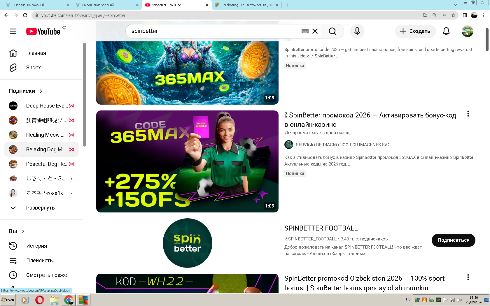Open Смотреть позже in the sidebar

click(x=41, y=275)
